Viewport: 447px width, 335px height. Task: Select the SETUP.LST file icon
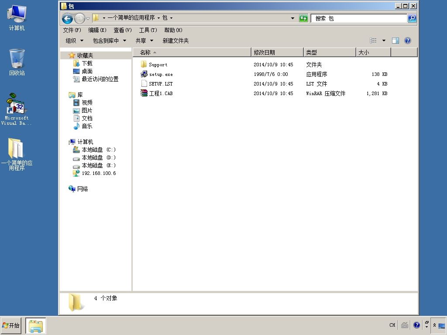tap(144, 83)
